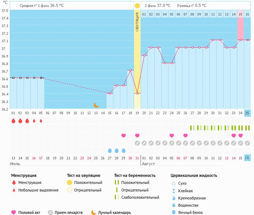Select the highlighted cycle day 35 cell
The width and height of the screenshot is (254, 215).
point(247,113)
